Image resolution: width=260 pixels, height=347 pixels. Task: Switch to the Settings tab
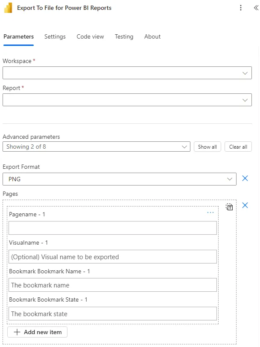pos(55,37)
